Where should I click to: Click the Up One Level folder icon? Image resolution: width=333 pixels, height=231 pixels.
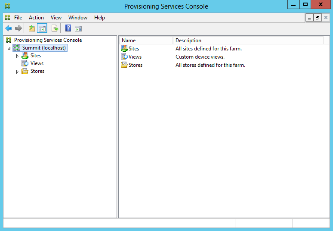pyautogui.click(x=31, y=28)
